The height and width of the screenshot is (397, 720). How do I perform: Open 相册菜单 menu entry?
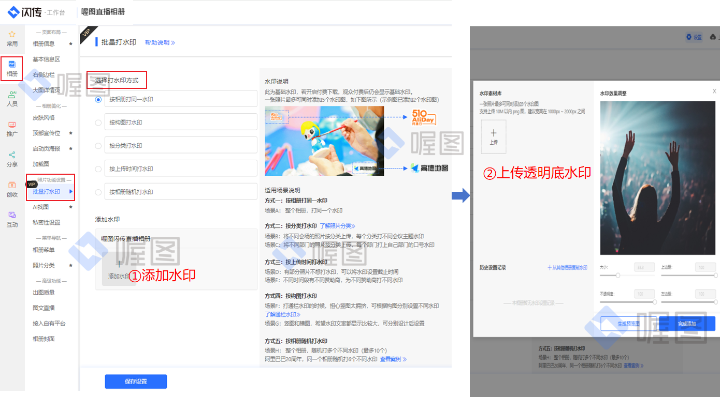(44, 250)
